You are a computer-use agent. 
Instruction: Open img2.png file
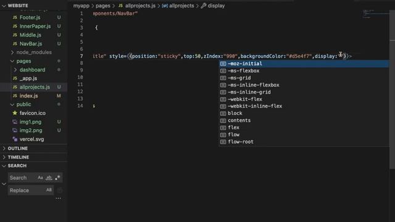pos(31,130)
